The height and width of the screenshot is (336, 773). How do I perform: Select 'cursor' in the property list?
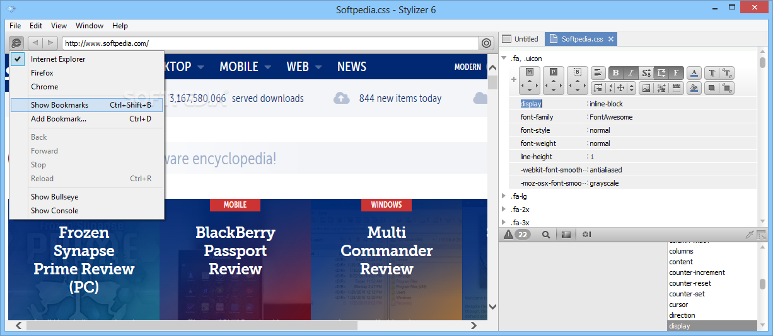click(678, 305)
